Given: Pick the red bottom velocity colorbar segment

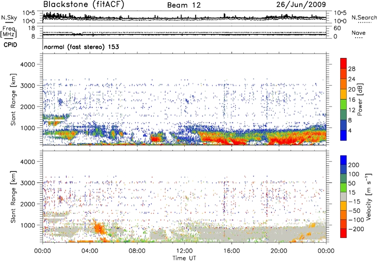Looking at the screenshot, I should 344,233.
